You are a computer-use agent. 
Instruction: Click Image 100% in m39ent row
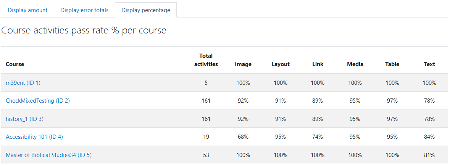coord(243,83)
